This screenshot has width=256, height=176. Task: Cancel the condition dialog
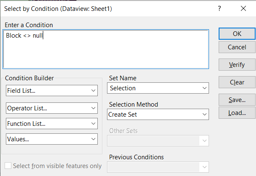point(237,47)
